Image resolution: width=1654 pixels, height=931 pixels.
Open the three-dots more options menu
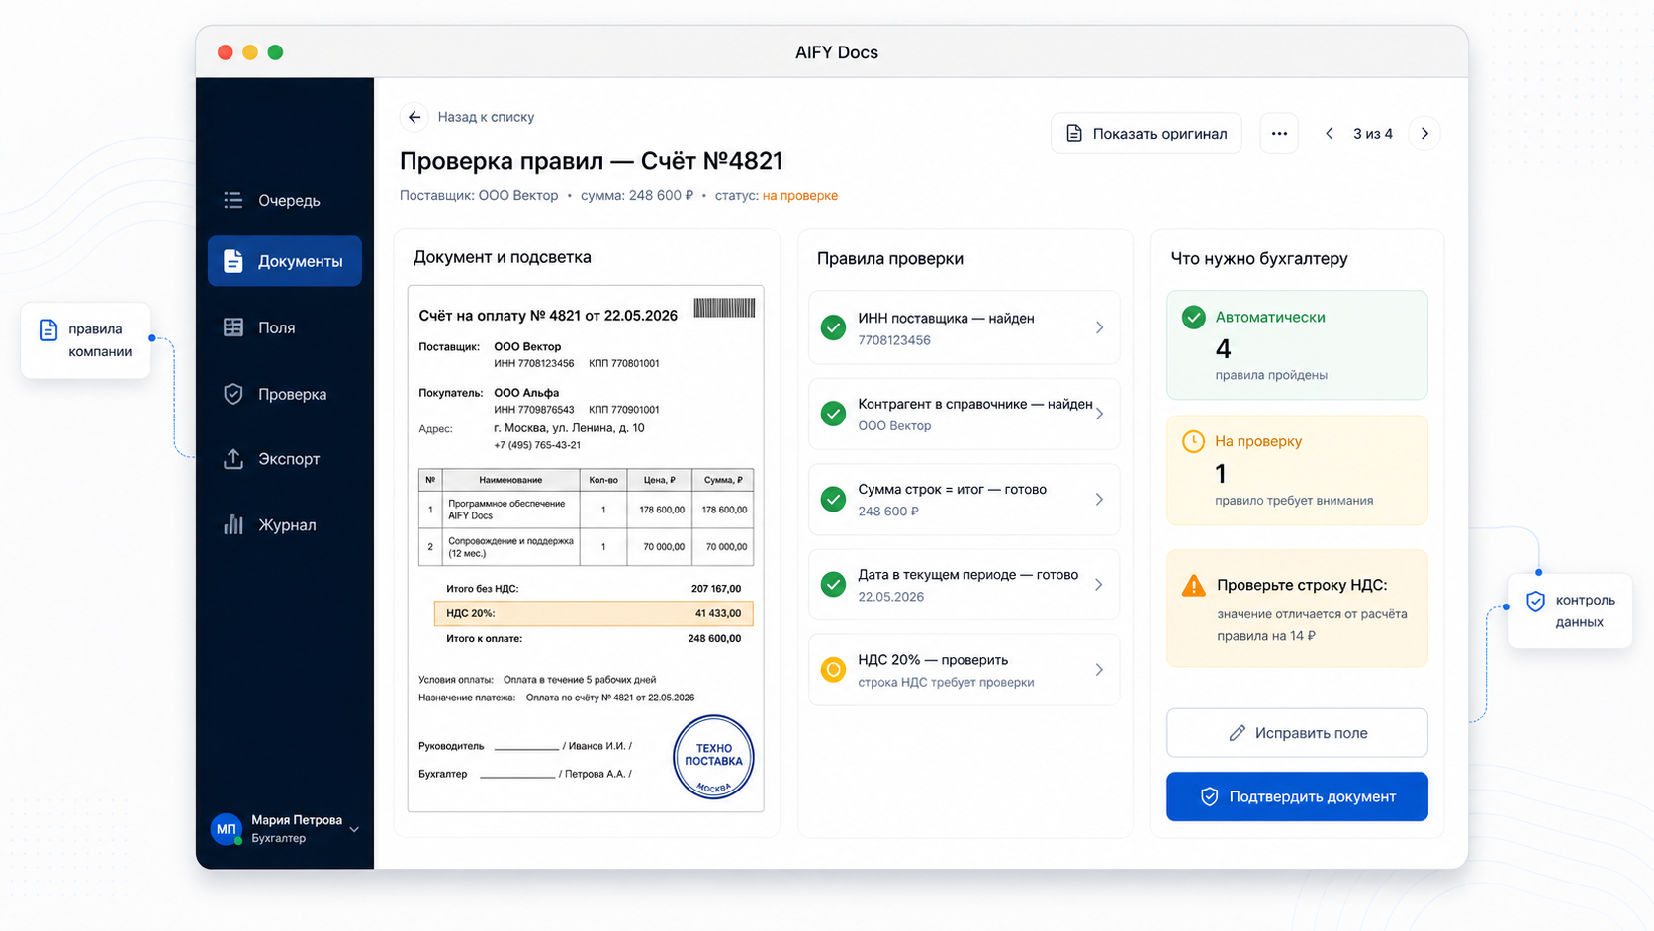click(x=1279, y=134)
